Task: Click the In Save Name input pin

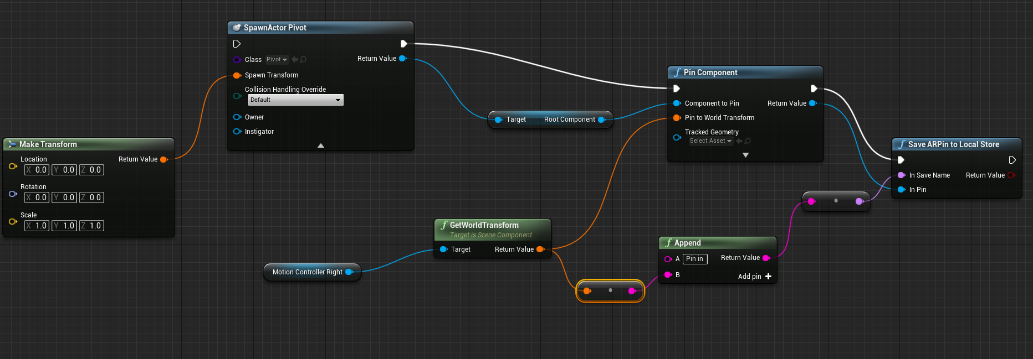Action: [x=902, y=175]
